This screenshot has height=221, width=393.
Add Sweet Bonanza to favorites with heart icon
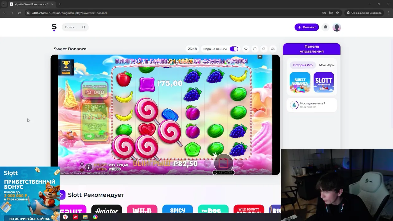246,49
